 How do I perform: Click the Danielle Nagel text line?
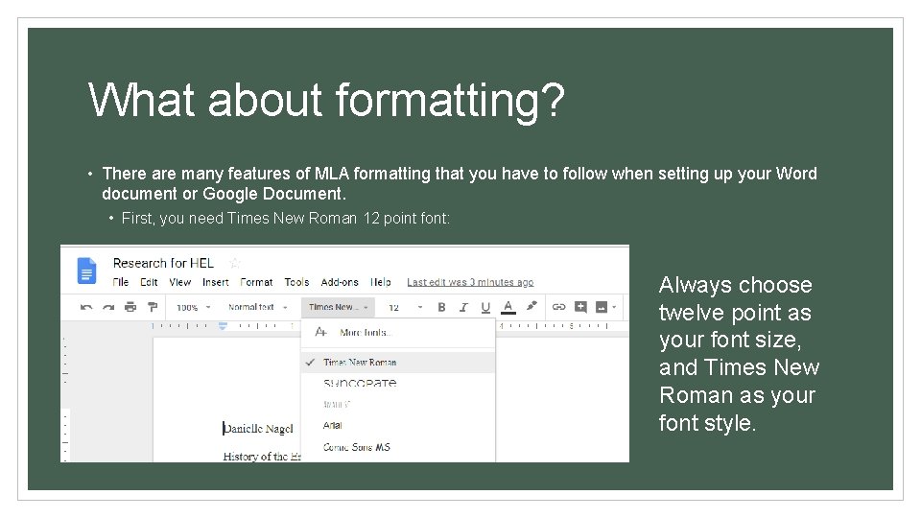[x=258, y=429]
